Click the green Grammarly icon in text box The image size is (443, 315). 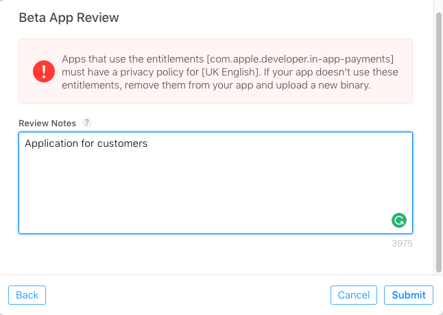398,220
